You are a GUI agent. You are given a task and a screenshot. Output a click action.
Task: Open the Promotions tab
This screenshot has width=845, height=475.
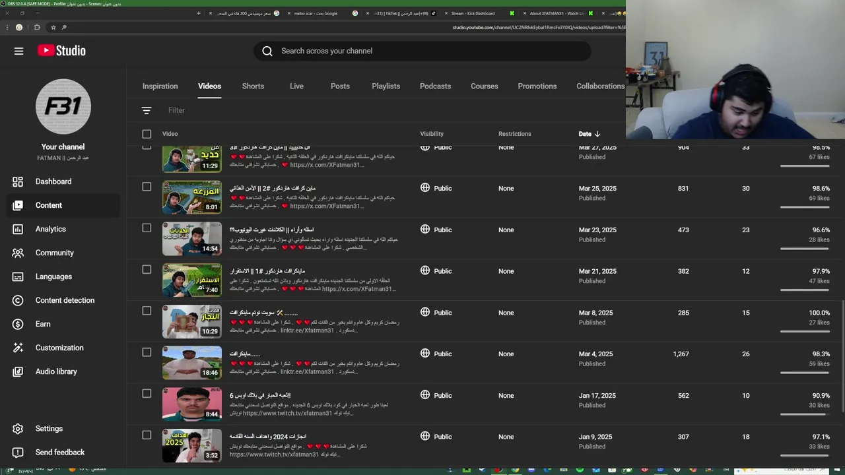pyautogui.click(x=537, y=86)
